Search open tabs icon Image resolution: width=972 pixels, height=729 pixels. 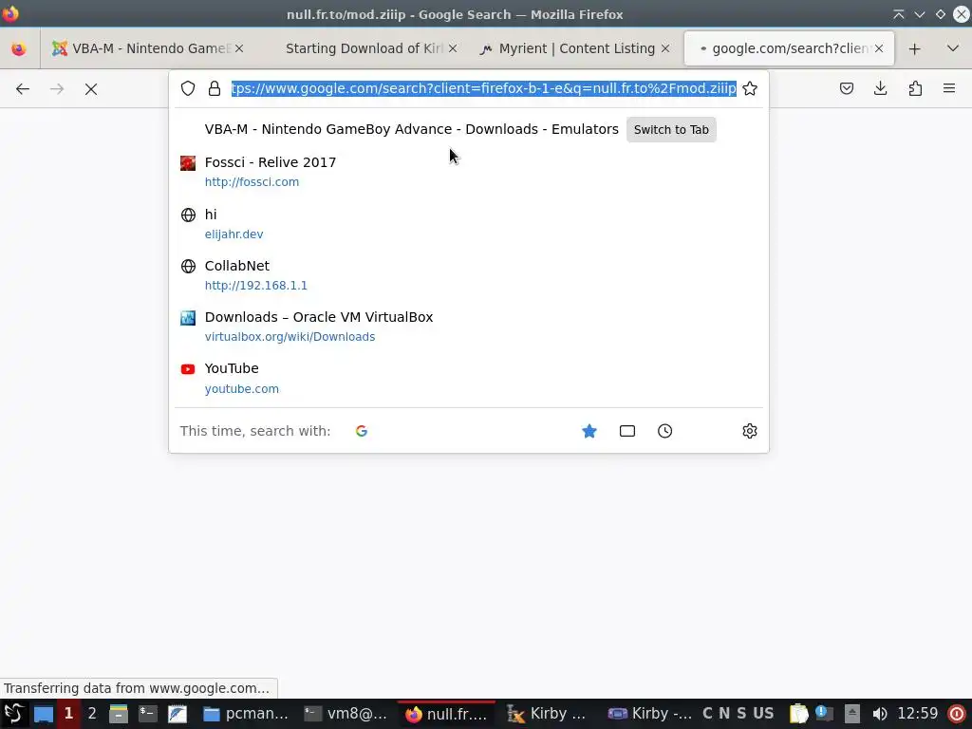point(627,432)
